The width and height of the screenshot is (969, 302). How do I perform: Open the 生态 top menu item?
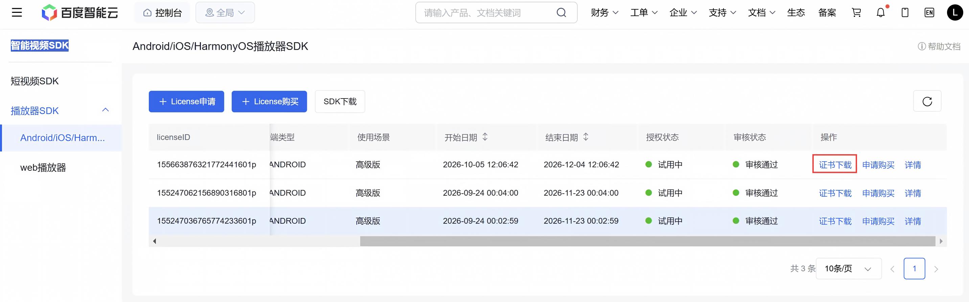click(796, 13)
